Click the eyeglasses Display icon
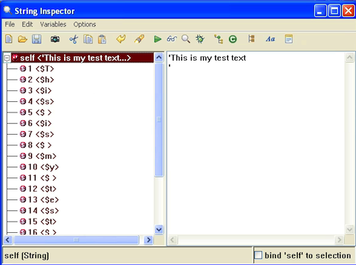Screen dimensions: 356x265 tap(172, 38)
